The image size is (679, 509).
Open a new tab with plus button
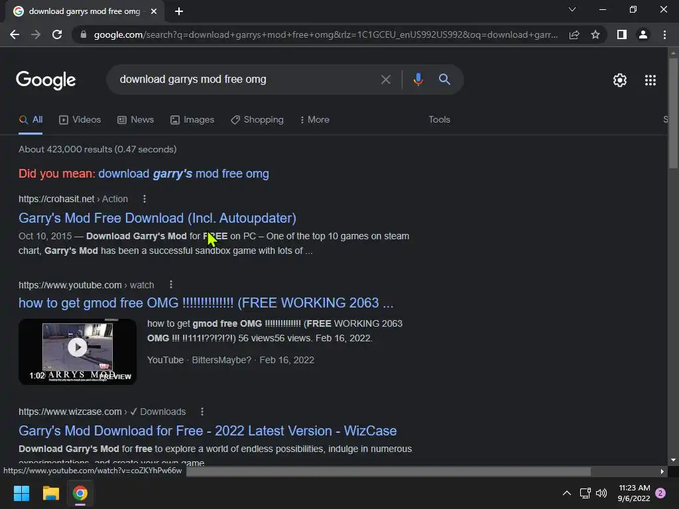tap(179, 11)
